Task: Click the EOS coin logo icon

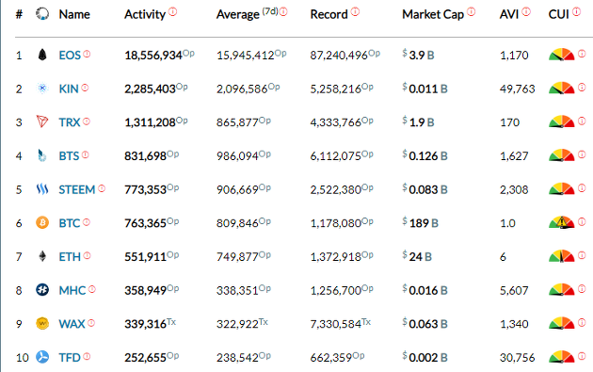Action: click(42, 55)
